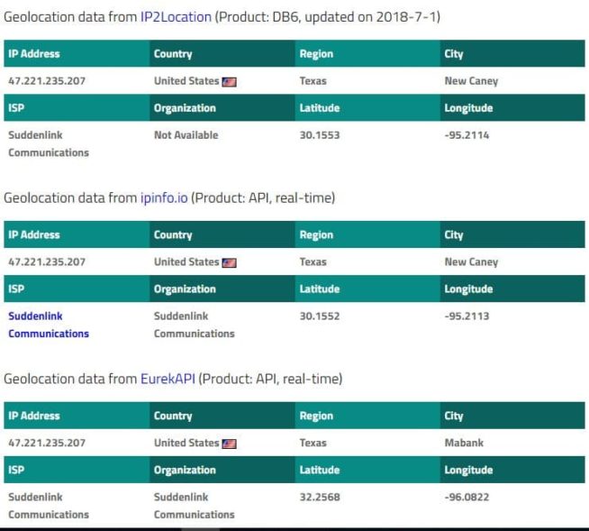This screenshot has width=589, height=531.
Task: Click US flag icon in ipinfo.io table
Action: click(229, 262)
